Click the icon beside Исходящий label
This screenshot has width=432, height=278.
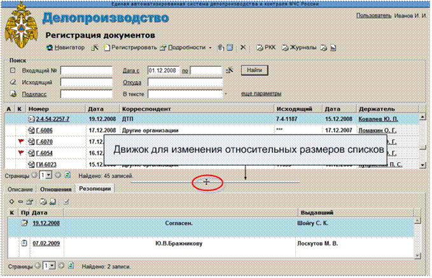click(13, 82)
